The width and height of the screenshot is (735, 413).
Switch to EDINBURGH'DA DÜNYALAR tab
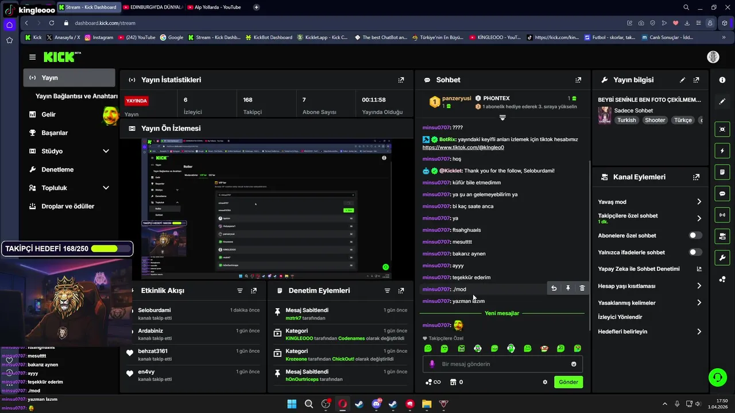pos(153,7)
